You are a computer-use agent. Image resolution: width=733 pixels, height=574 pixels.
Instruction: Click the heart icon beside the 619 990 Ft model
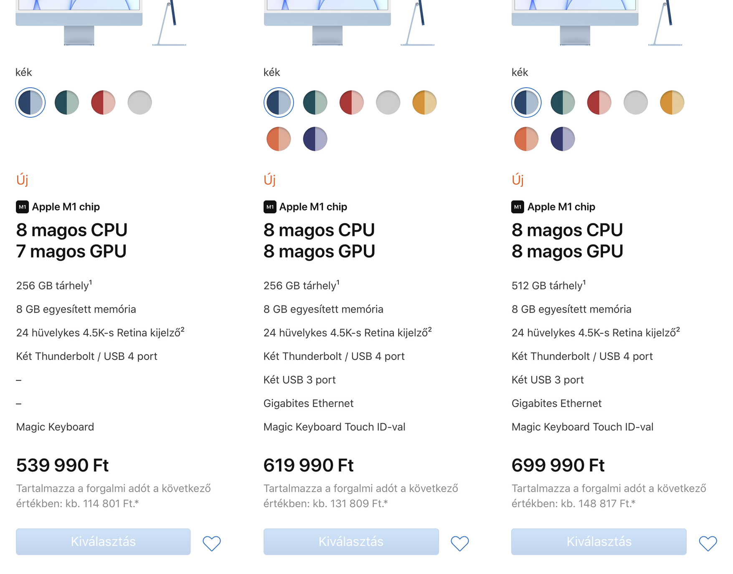pos(459,543)
